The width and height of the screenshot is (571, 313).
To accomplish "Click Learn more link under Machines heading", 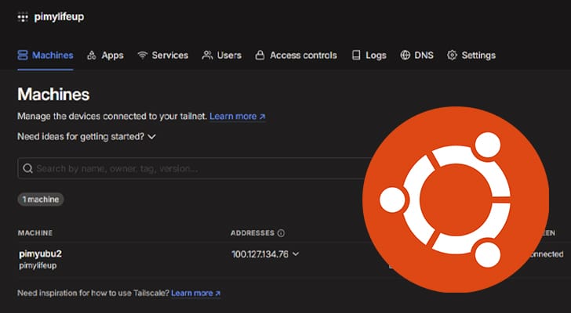I will click(x=238, y=117).
